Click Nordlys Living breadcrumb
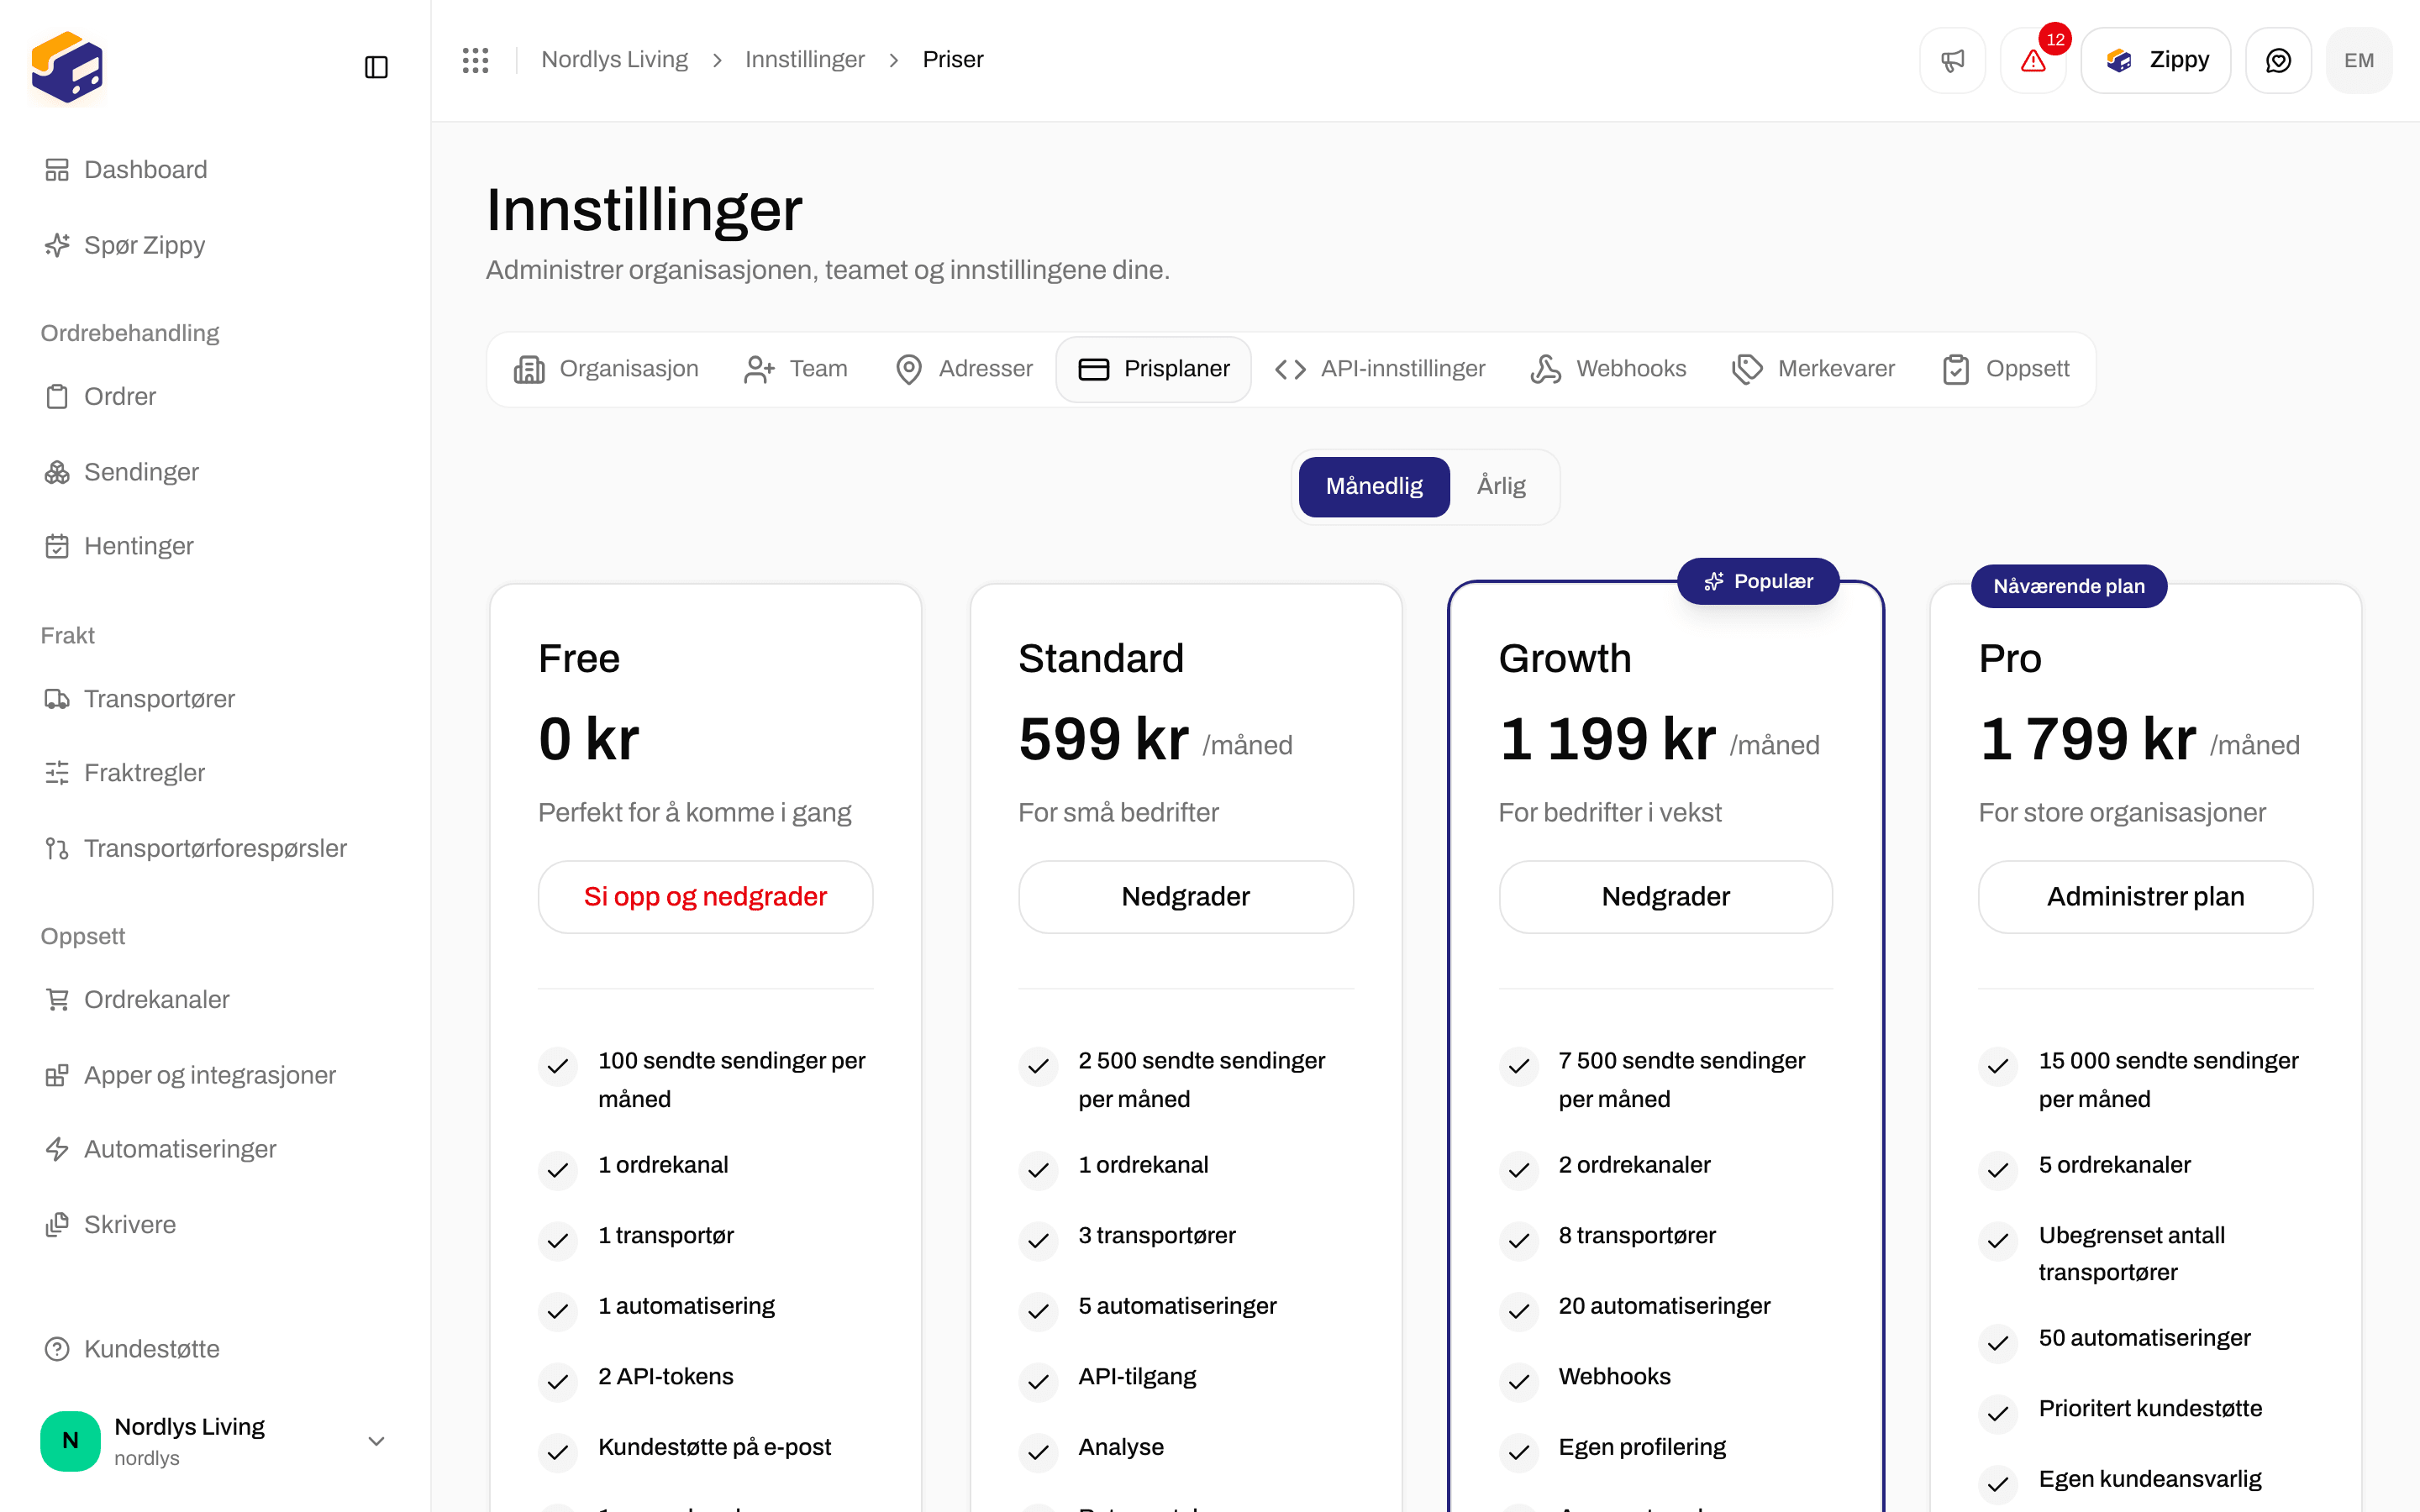The width and height of the screenshot is (2420, 1512). point(614,60)
